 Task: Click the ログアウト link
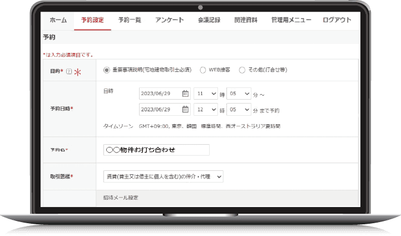[336, 20]
